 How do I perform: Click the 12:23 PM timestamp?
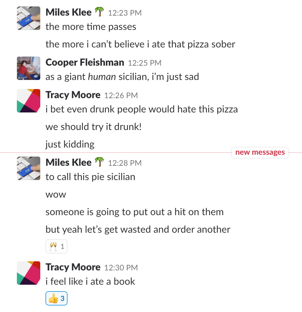coord(125,13)
